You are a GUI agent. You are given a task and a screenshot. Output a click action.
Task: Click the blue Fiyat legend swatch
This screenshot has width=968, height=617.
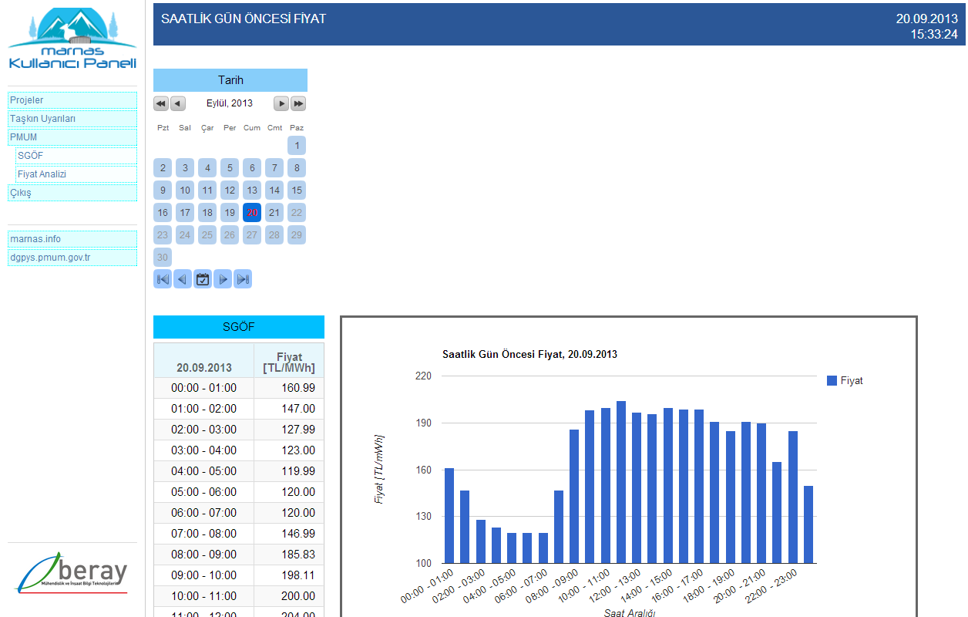pos(832,381)
